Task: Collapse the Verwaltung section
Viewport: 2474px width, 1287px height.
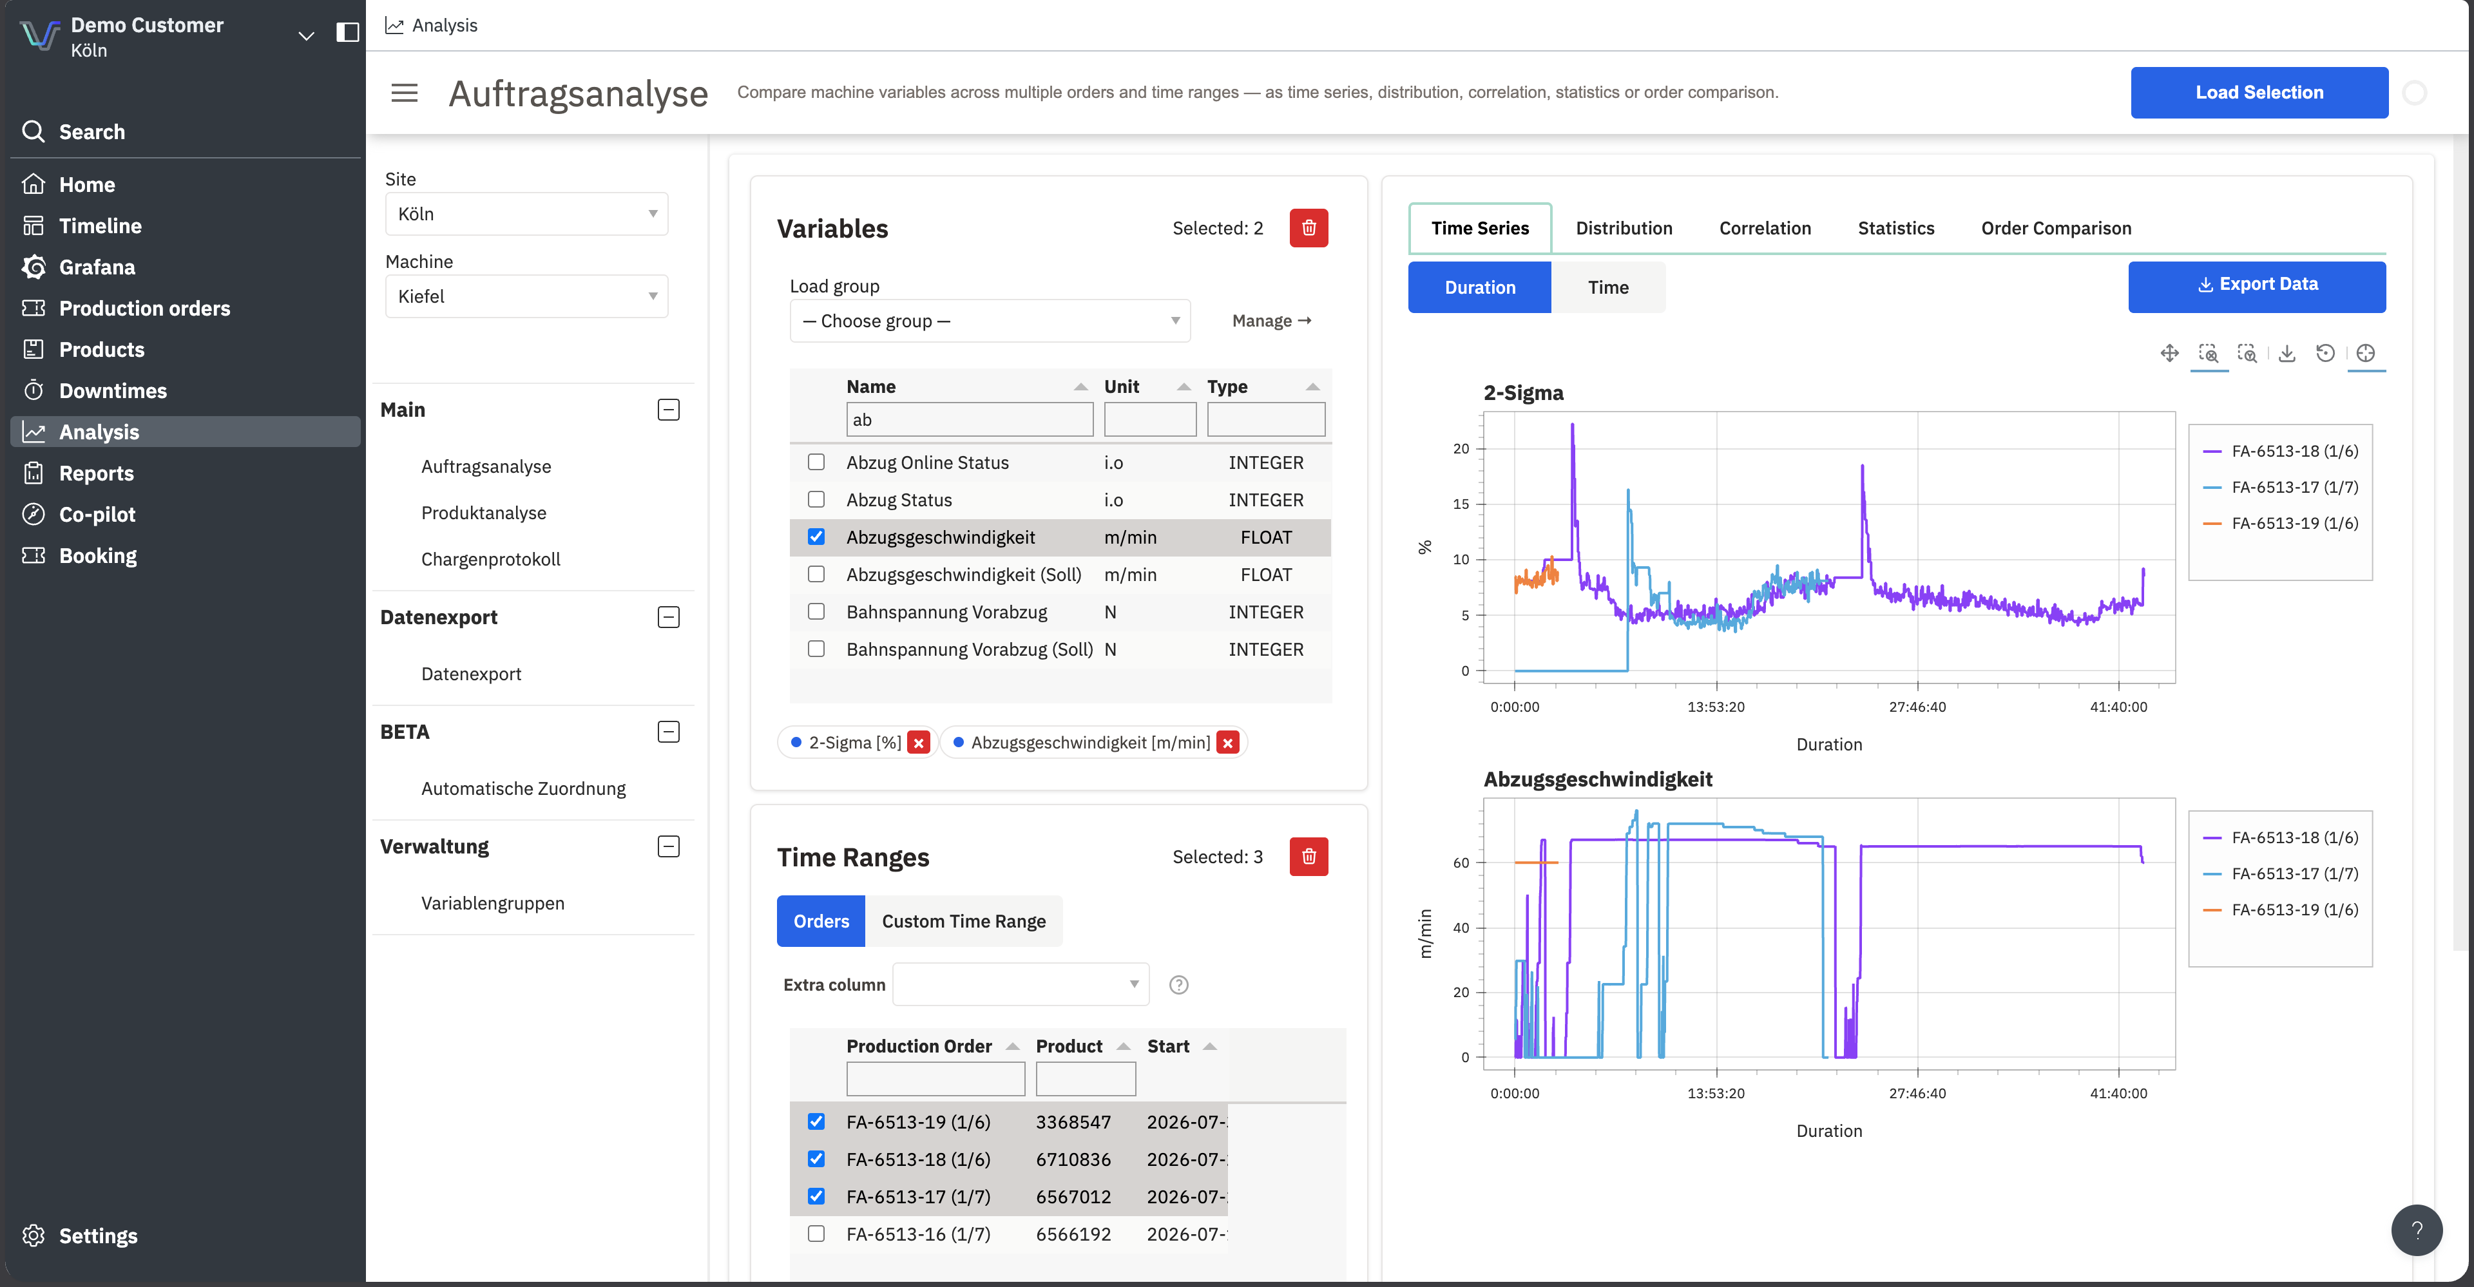Action: [x=669, y=847]
